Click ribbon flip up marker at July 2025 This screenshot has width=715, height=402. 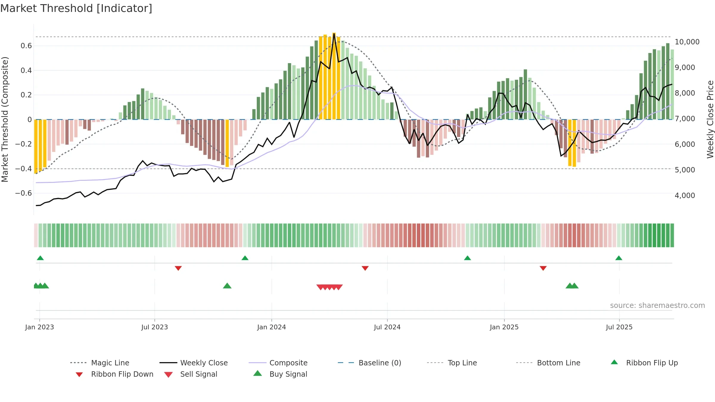point(619,258)
